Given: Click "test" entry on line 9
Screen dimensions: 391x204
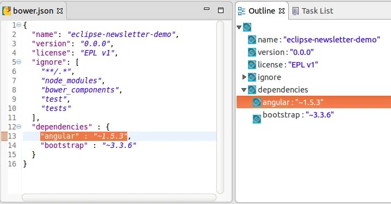Looking at the screenshot, I should click(x=54, y=99).
